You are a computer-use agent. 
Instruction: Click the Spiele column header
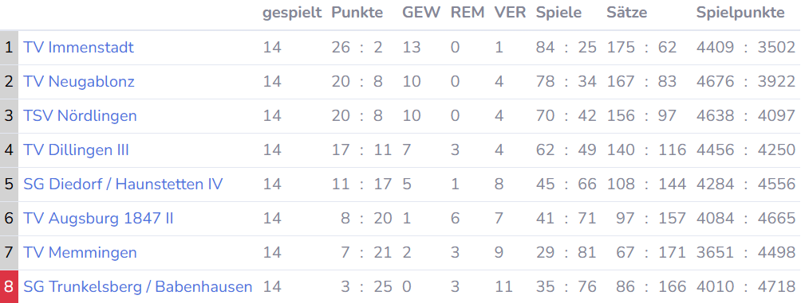pos(558,14)
